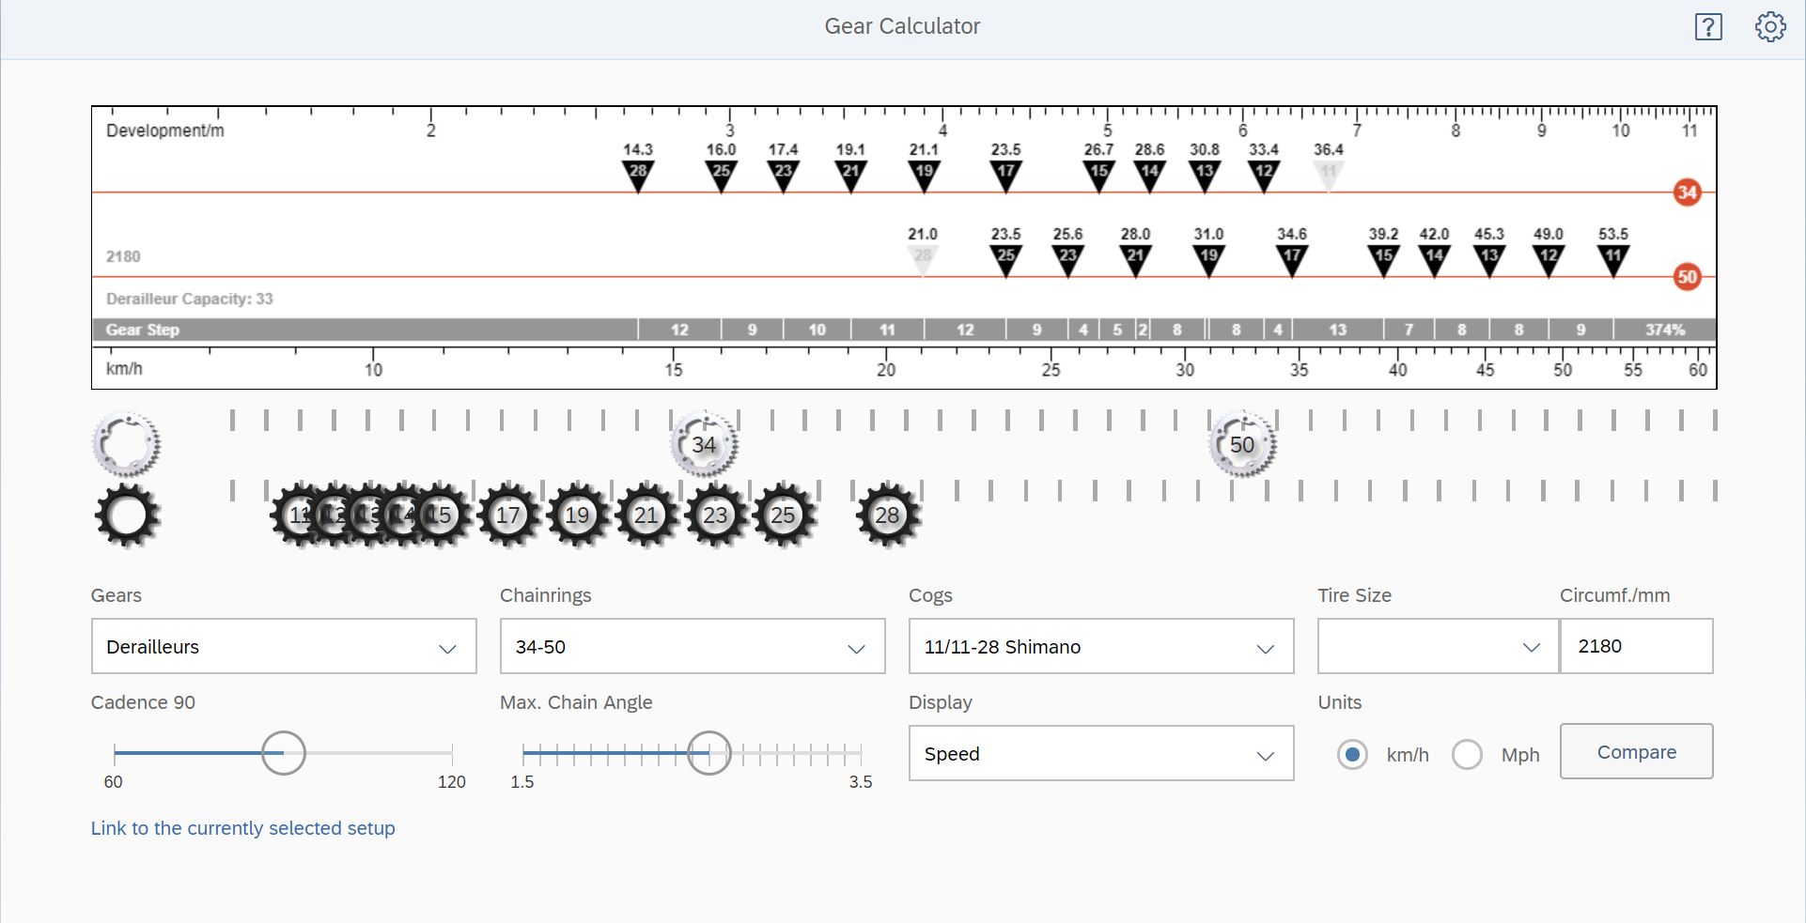Select the 25-tooth cog sprocket

coord(783,515)
